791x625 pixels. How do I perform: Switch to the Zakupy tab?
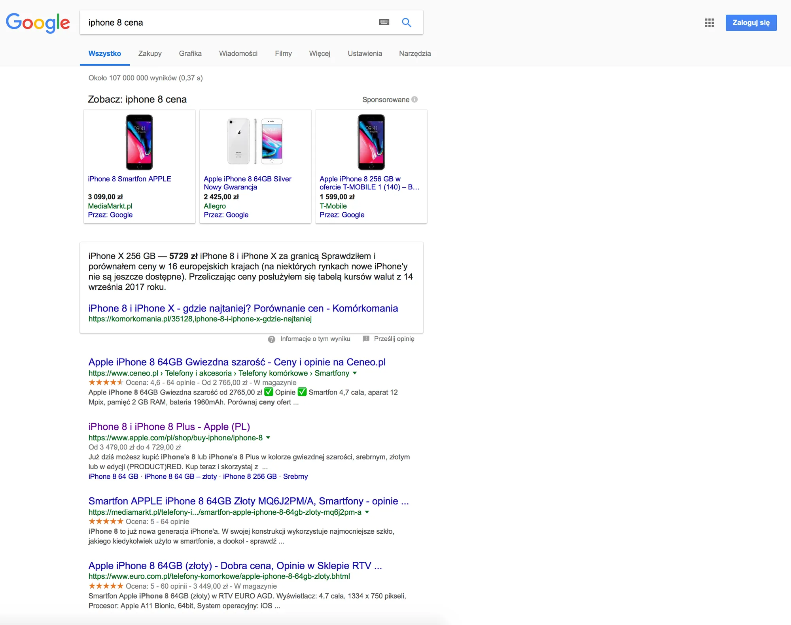(150, 53)
